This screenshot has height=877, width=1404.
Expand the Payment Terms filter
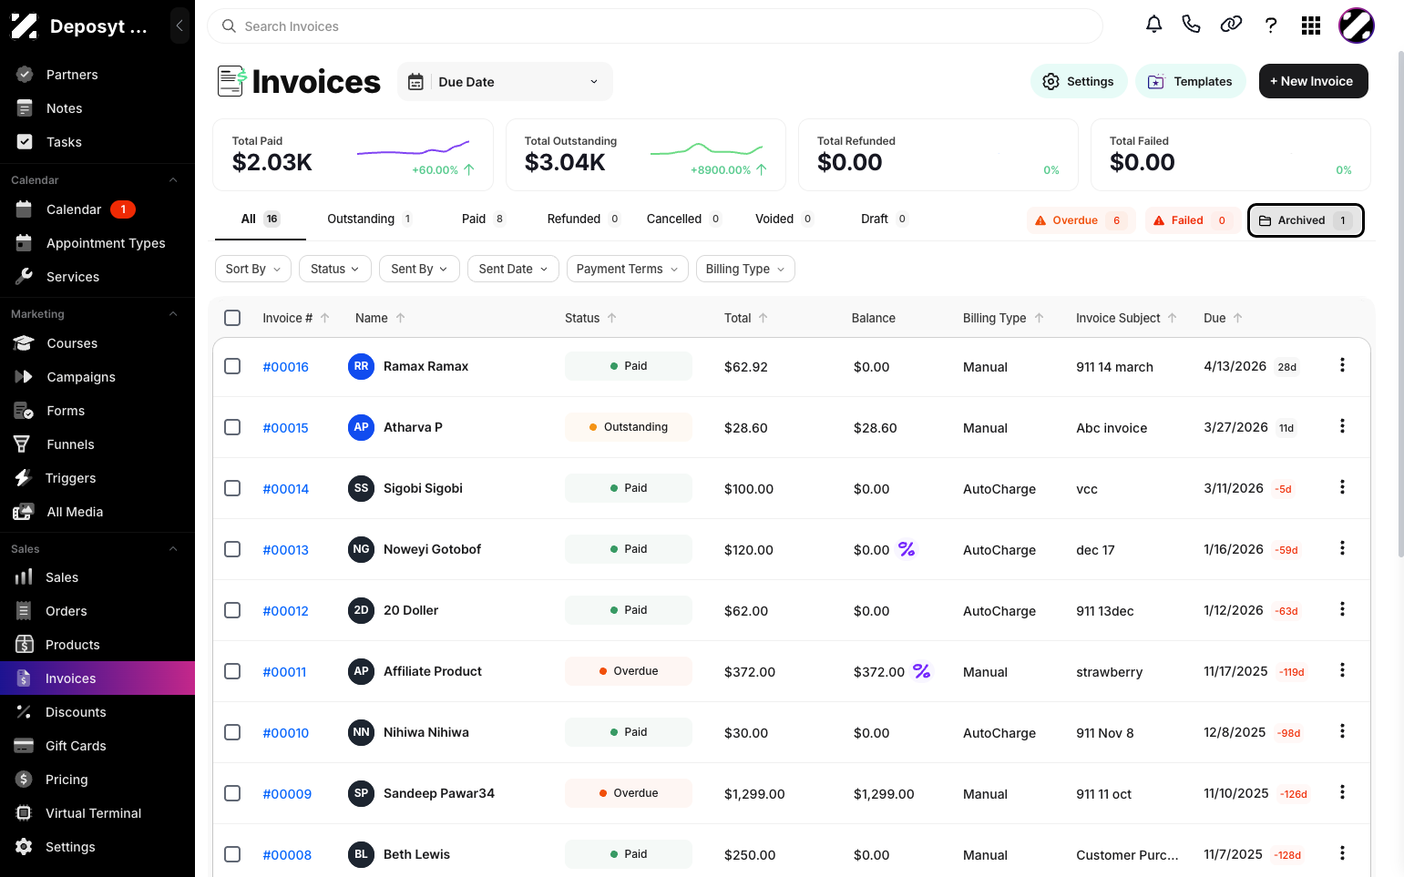click(x=627, y=269)
